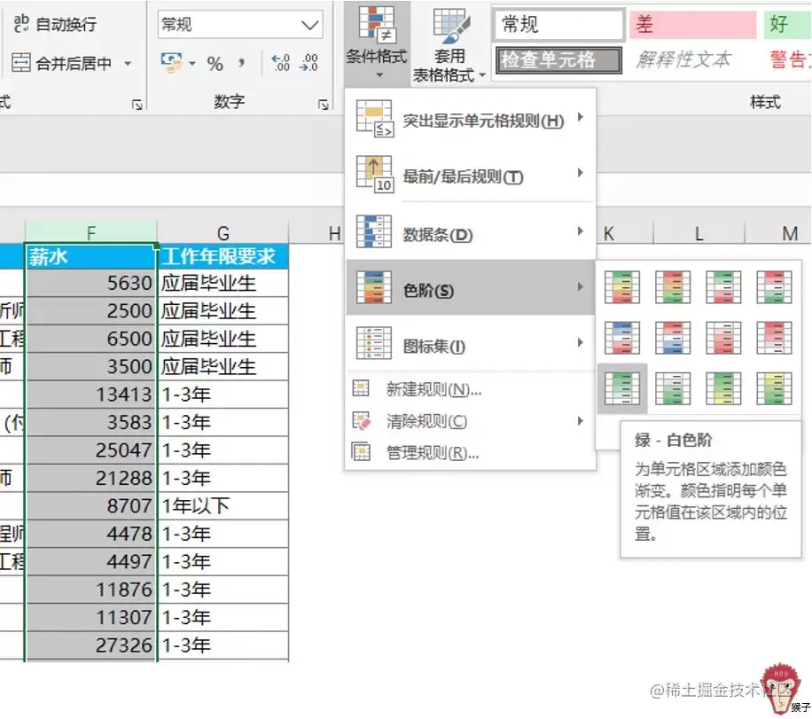Click the 工作年限要求 header cell

click(x=223, y=256)
